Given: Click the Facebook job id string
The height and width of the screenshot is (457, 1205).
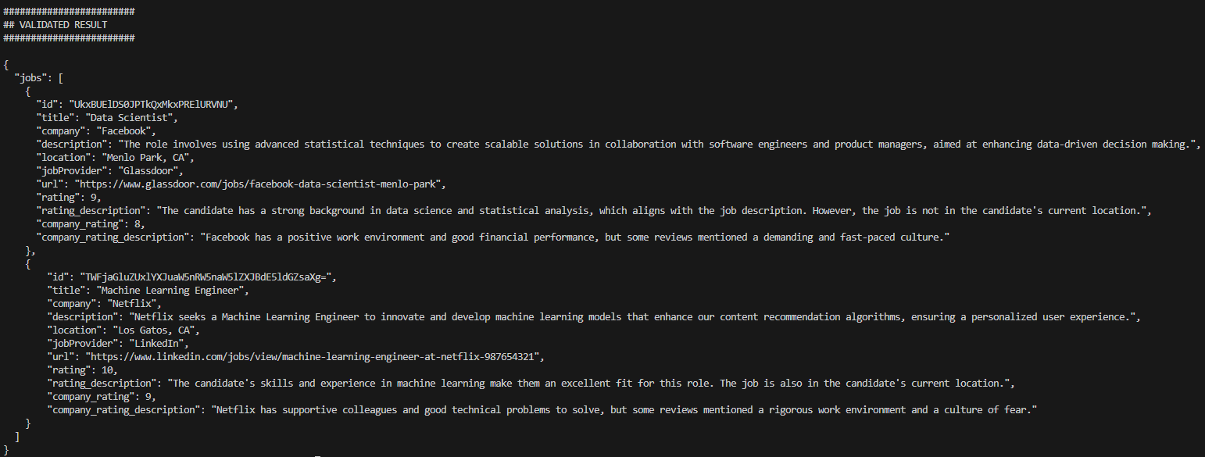Looking at the screenshot, I should click(x=152, y=104).
